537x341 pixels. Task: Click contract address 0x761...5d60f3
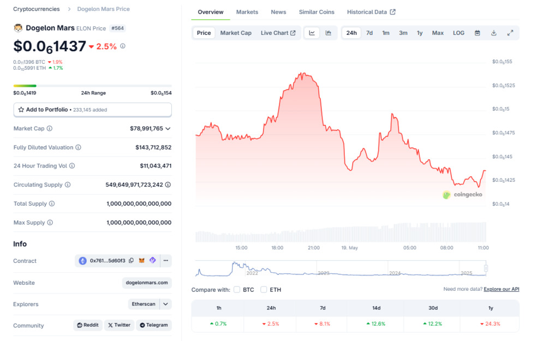tap(108, 261)
